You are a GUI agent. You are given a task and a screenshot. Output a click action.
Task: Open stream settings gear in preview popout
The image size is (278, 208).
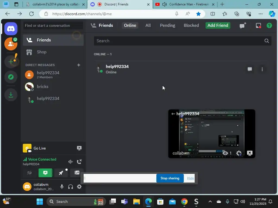tap(239, 153)
